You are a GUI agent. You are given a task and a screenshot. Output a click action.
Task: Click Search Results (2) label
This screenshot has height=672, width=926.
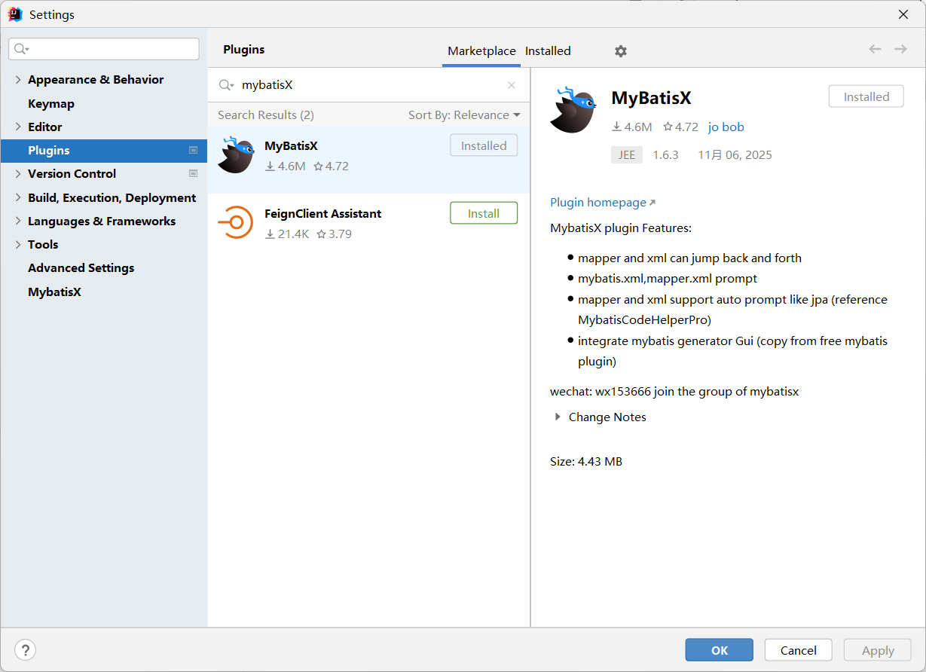click(266, 115)
